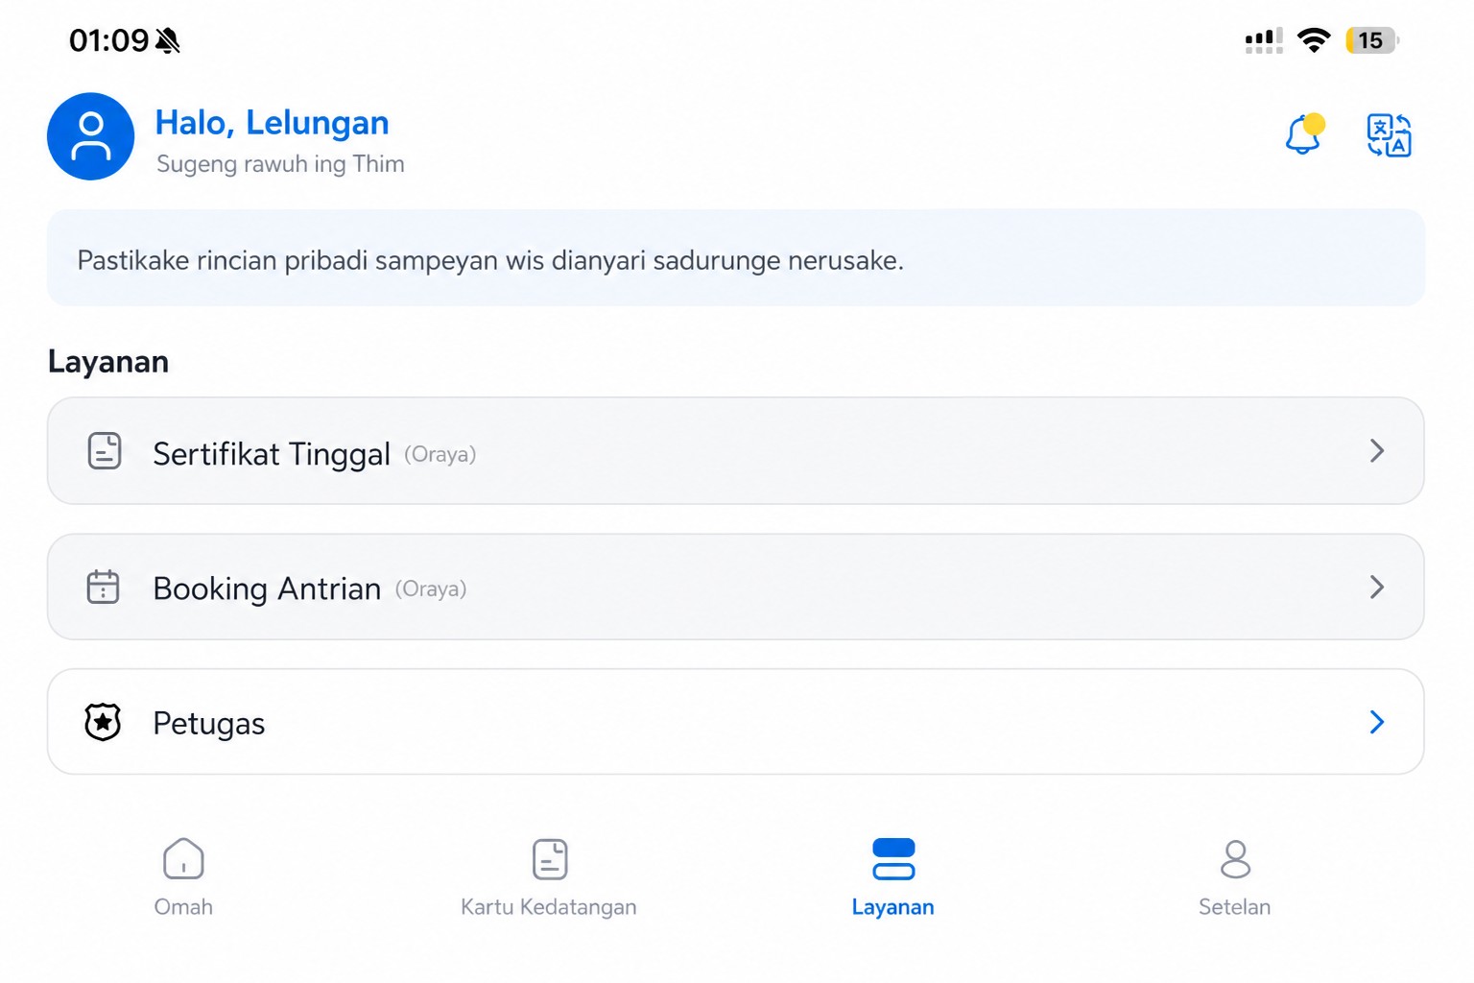Open notifications via the bell icon
The height and width of the screenshot is (983, 1474).
pos(1304,134)
